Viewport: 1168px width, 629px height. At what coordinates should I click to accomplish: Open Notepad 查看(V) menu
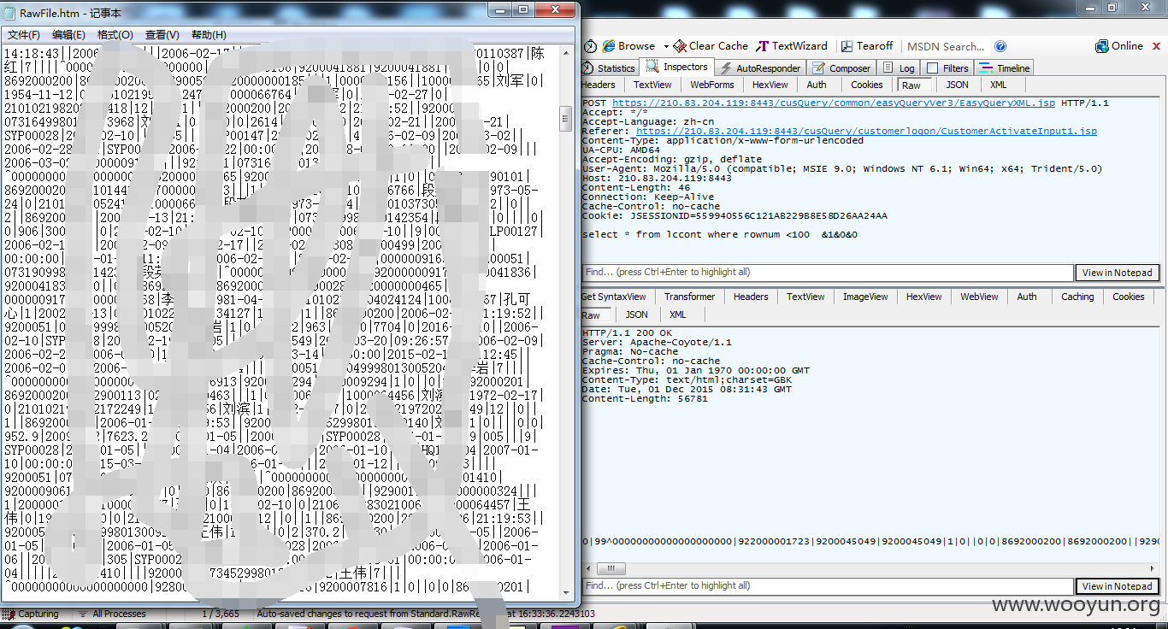162,35
